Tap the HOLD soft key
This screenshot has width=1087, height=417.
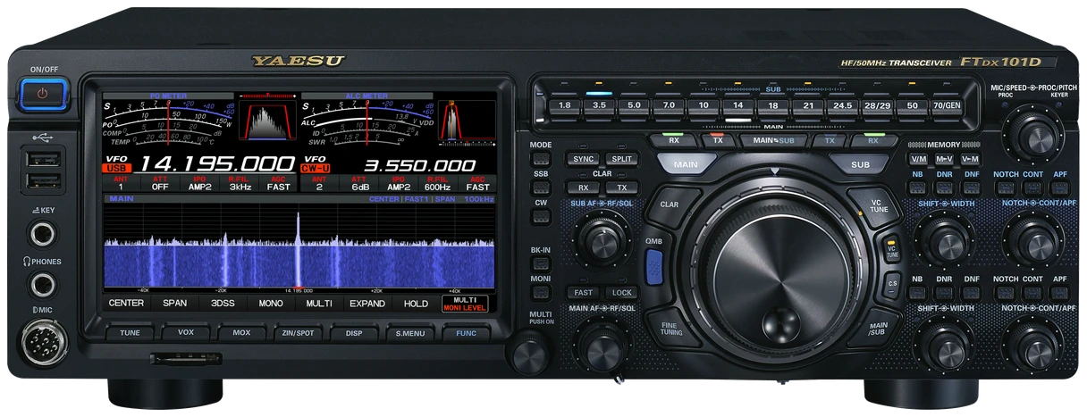tap(416, 304)
